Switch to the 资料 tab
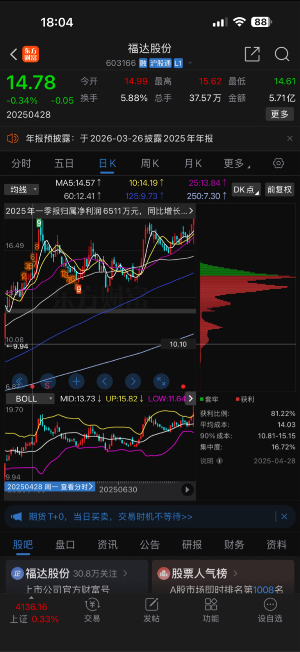 point(277,545)
